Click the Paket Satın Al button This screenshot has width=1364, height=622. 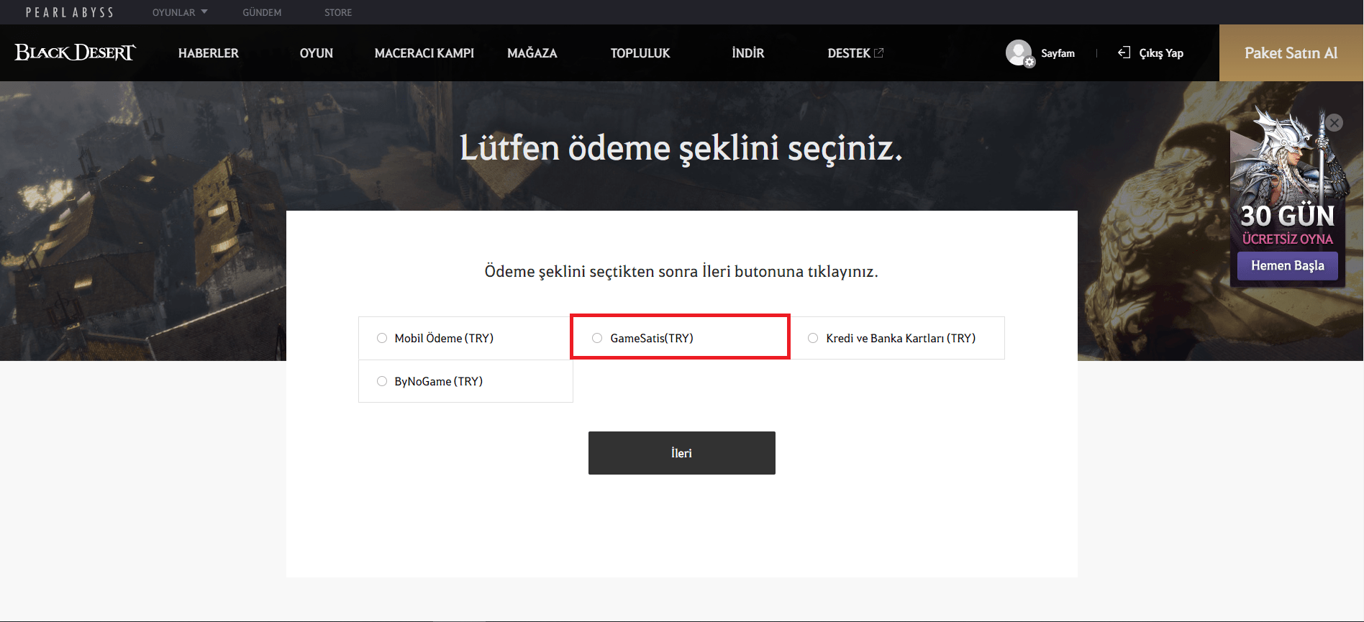[1291, 53]
